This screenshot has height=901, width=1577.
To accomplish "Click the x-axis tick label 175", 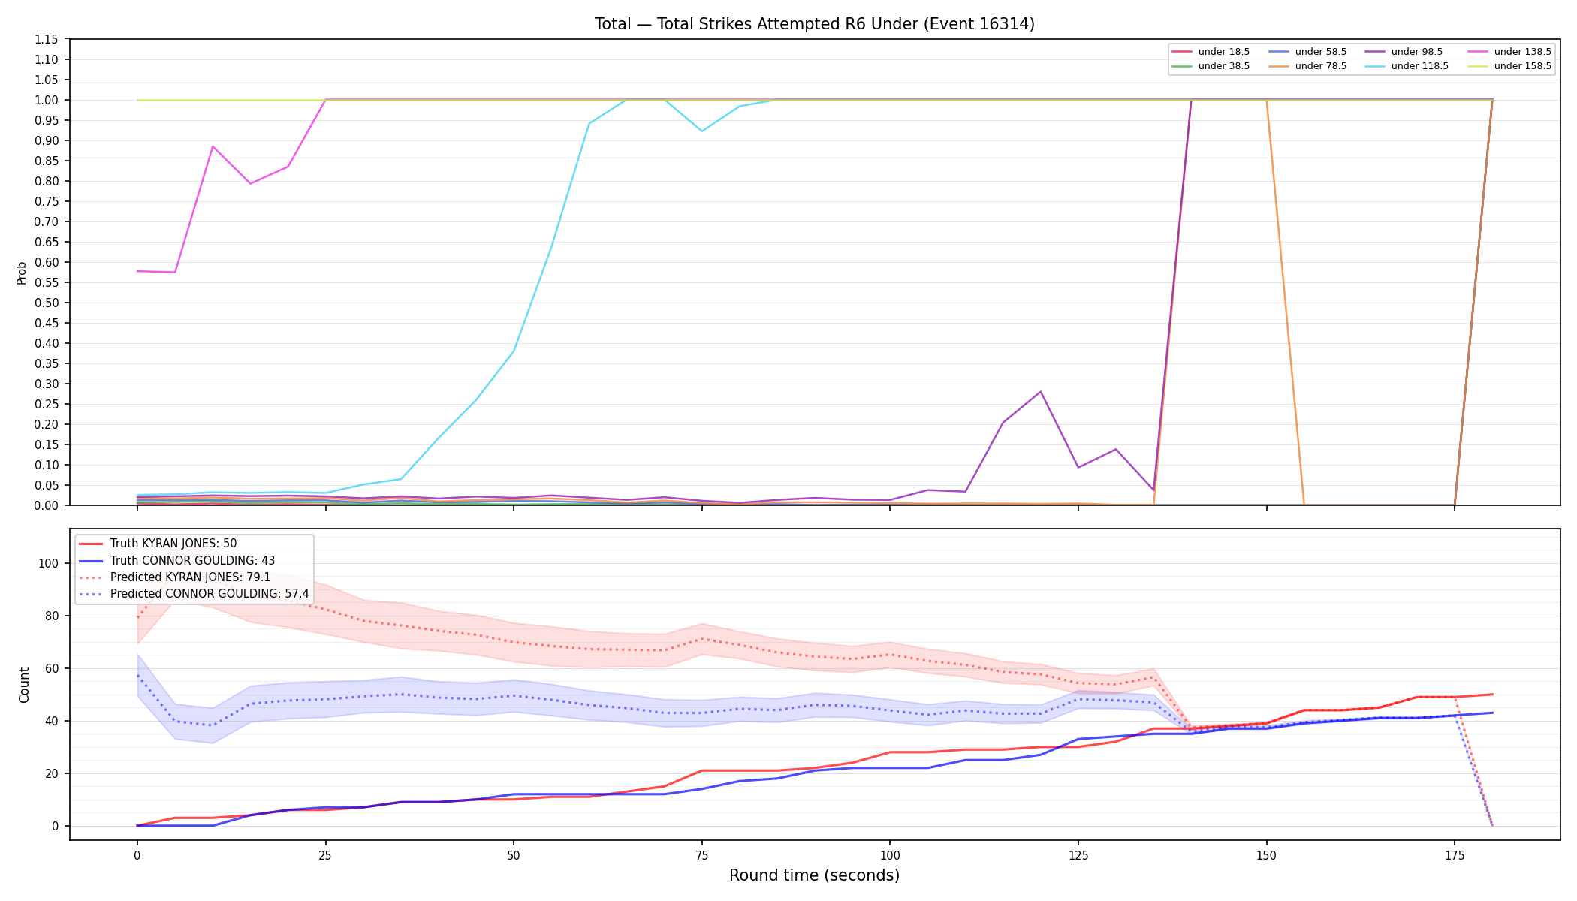I will click(x=1455, y=855).
